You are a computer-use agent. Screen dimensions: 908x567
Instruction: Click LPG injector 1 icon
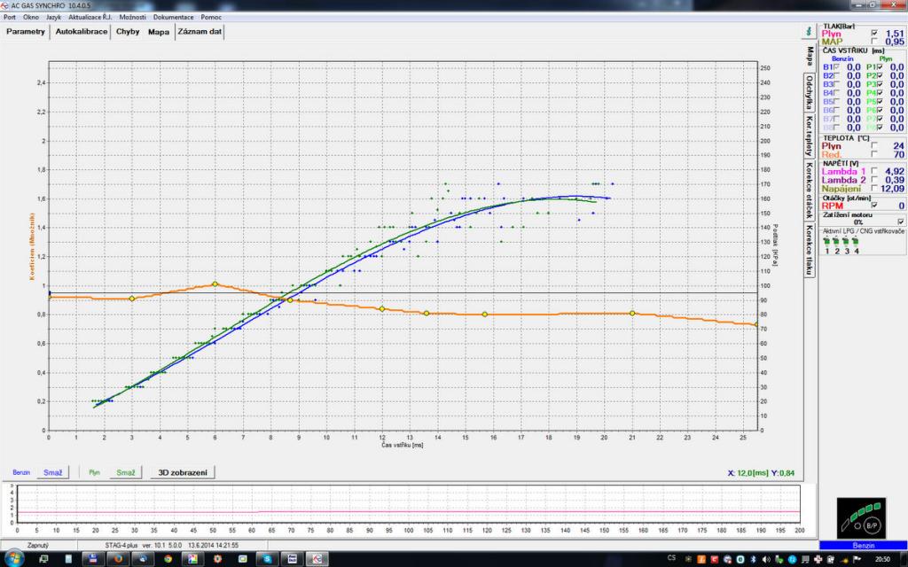pos(827,240)
